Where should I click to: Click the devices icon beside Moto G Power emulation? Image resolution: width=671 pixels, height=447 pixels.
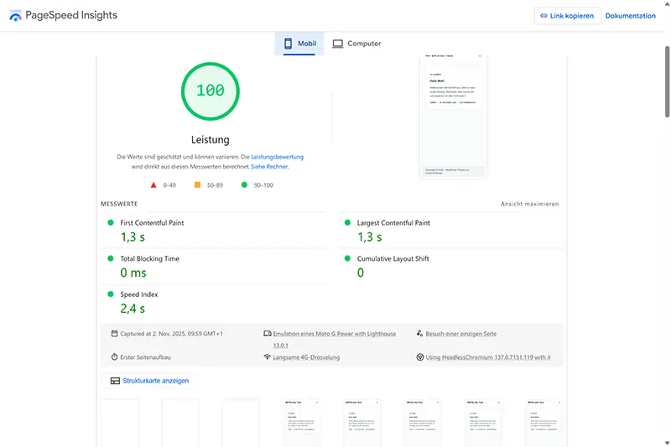coord(268,334)
